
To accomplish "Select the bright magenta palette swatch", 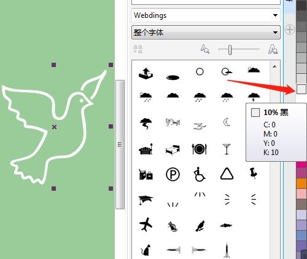I will coord(301,164).
